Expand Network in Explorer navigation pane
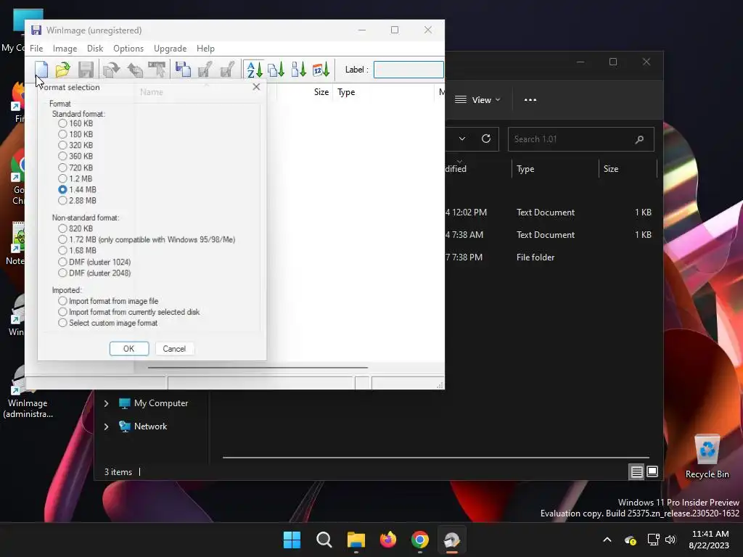The width and height of the screenshot is (743, 557). (x=106, y=426)
